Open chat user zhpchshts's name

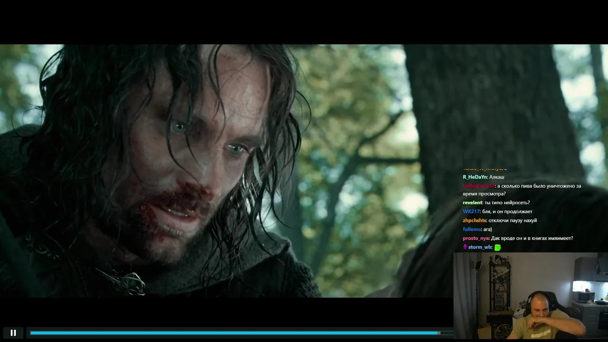coord(475,220)
